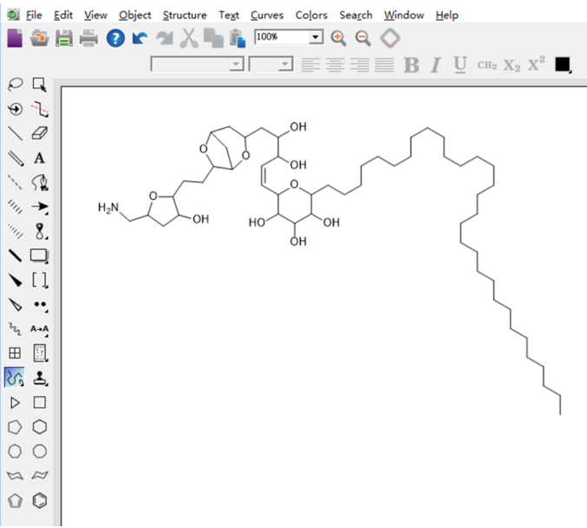Viewport: 587px width, 528px height.
Task: Select the Templates stamp tool
Action: 40,378
